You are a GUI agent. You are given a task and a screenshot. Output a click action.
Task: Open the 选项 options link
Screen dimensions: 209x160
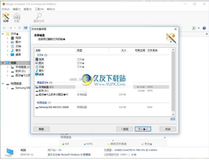[x=173, y=119]
